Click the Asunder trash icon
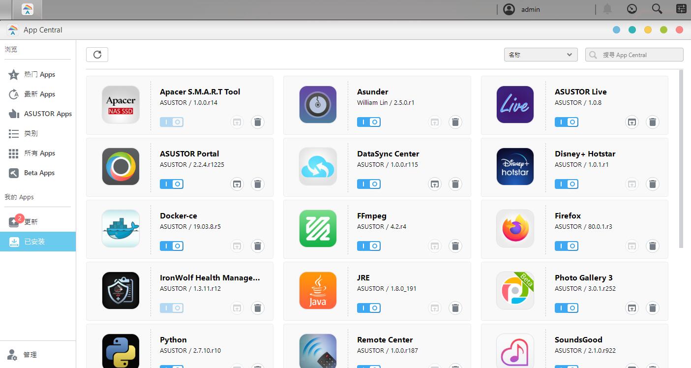The image size is (691, 368). tap(455, 122)
